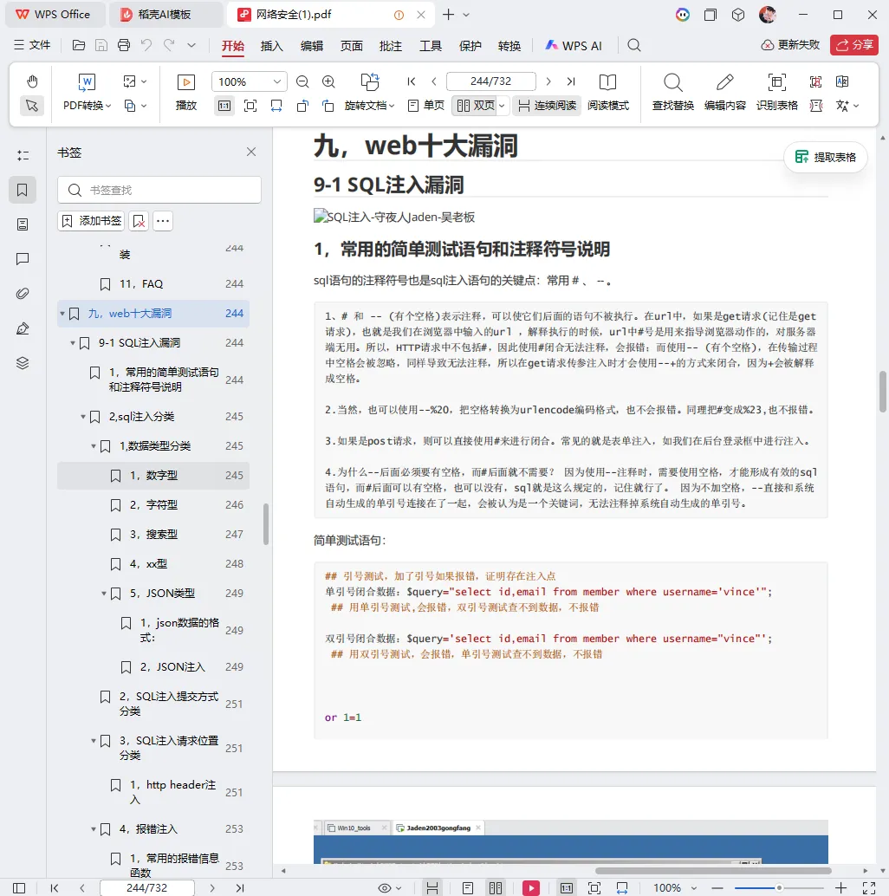Select the arrow selection tool
889x896 pixels.
pos(32,106)
